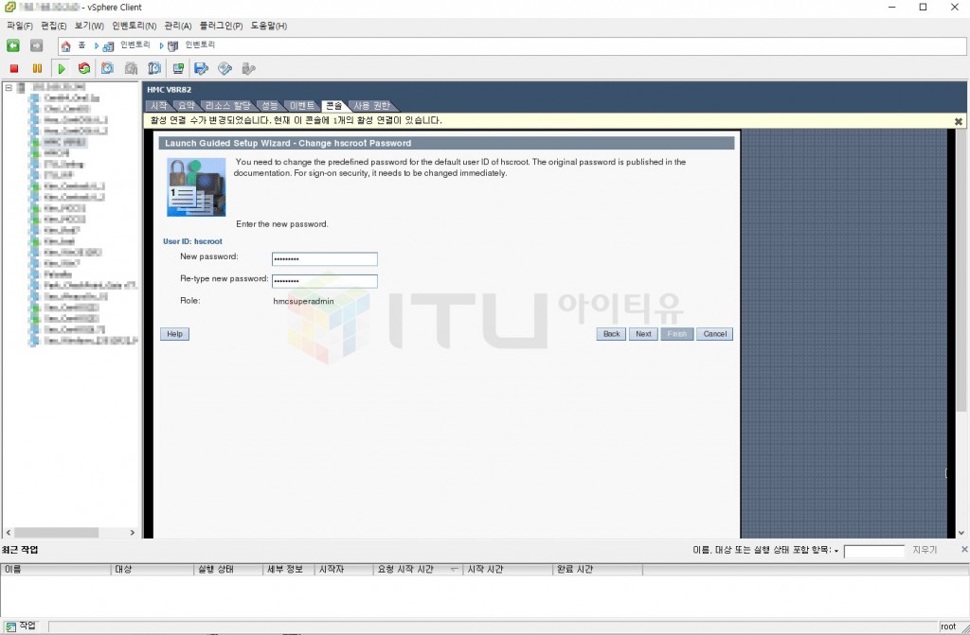Switch to the 요약 tab

tap(187, 105)
